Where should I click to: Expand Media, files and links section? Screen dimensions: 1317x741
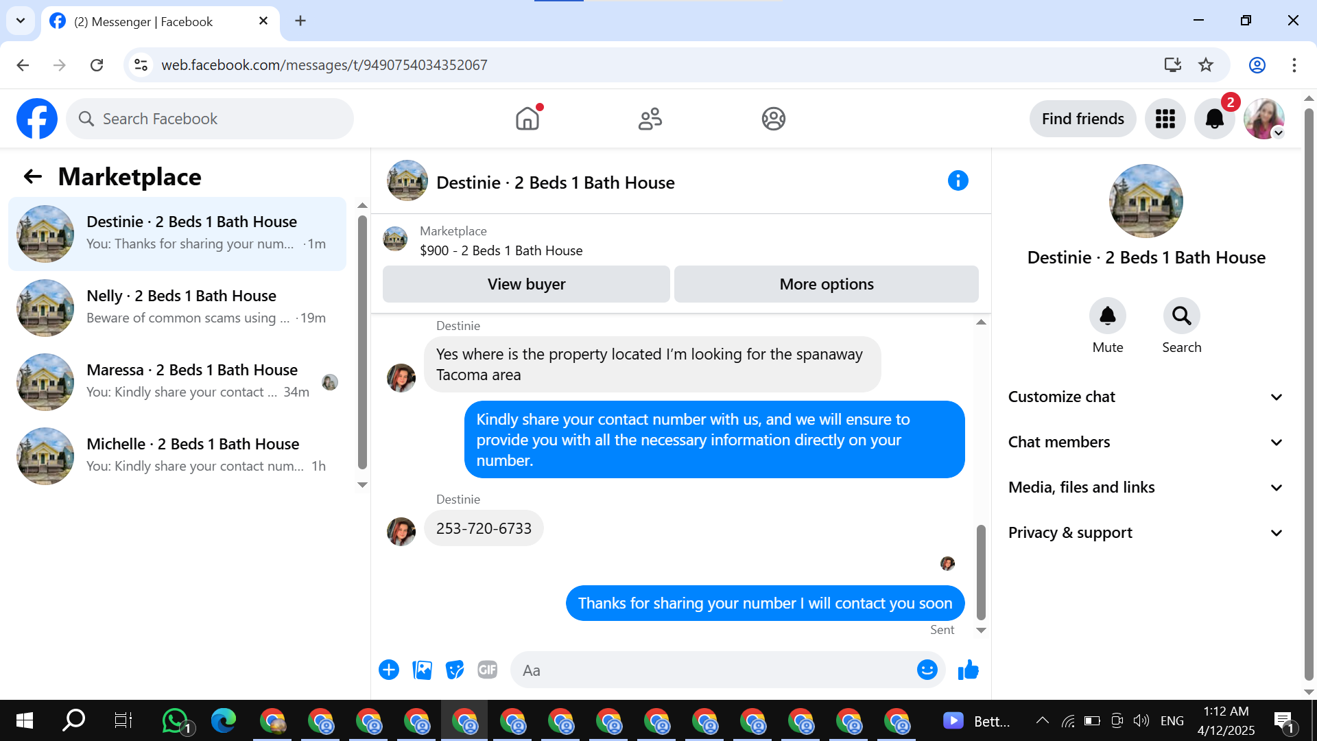click(1146, 488)
